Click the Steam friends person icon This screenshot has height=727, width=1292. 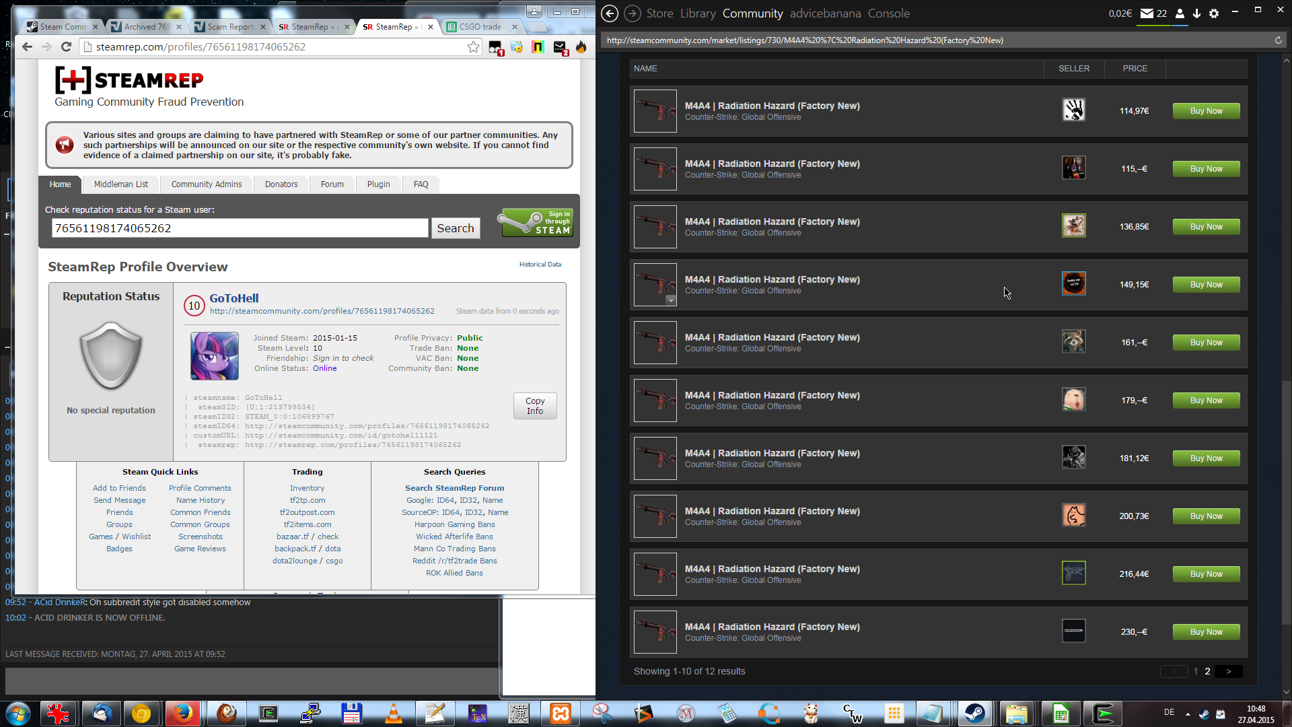pos(1180,13)
